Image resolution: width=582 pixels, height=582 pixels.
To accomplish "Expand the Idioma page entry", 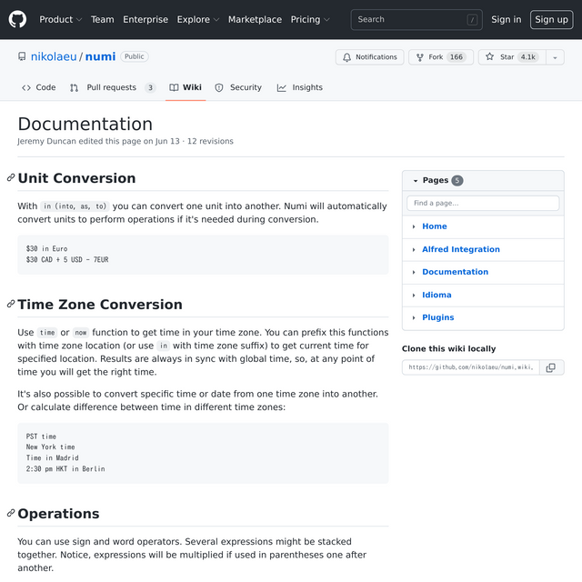I will [x=414, y=295].
